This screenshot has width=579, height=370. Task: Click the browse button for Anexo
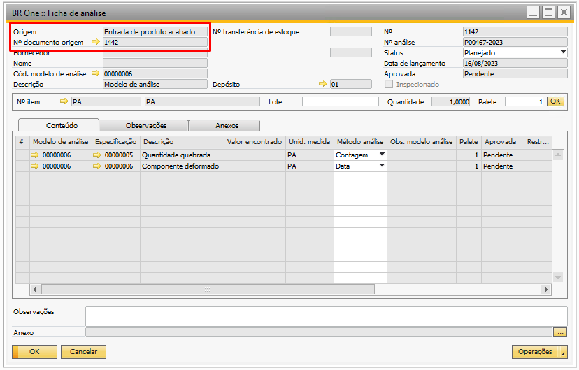[560, 333]
